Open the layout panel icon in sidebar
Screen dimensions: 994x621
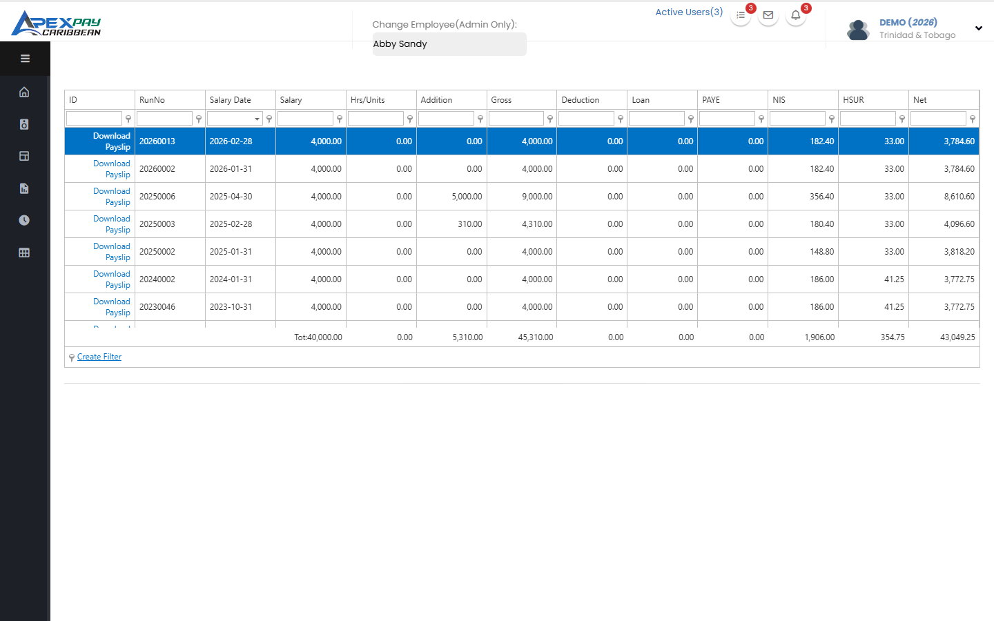24,156
